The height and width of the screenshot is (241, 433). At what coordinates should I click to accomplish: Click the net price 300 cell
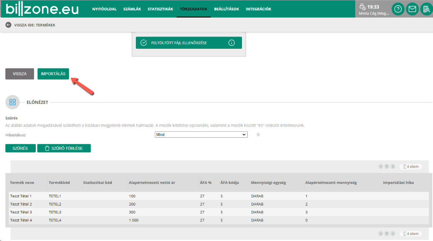132,212
